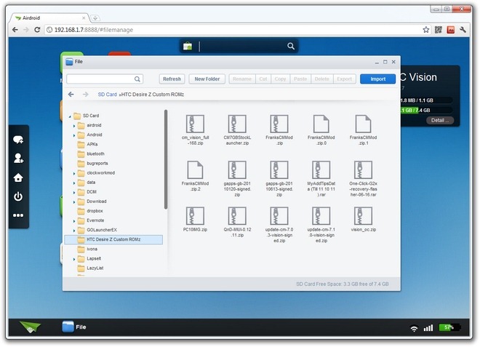Open a new browser tab
This screenshot has width=480, height=347.
click(x=95, y=18)
